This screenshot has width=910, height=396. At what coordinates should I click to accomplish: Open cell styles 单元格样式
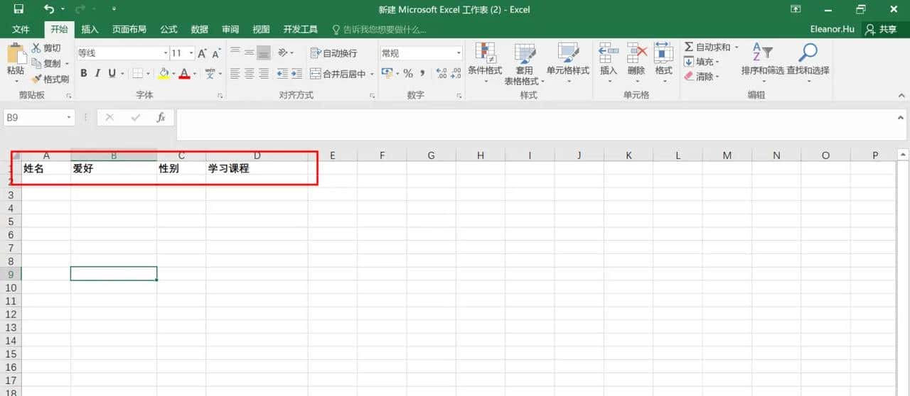(568, 62)
